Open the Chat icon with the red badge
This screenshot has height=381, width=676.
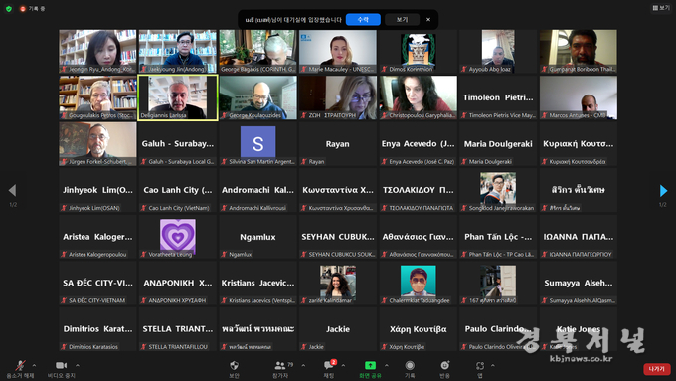[x=329, y=366]
